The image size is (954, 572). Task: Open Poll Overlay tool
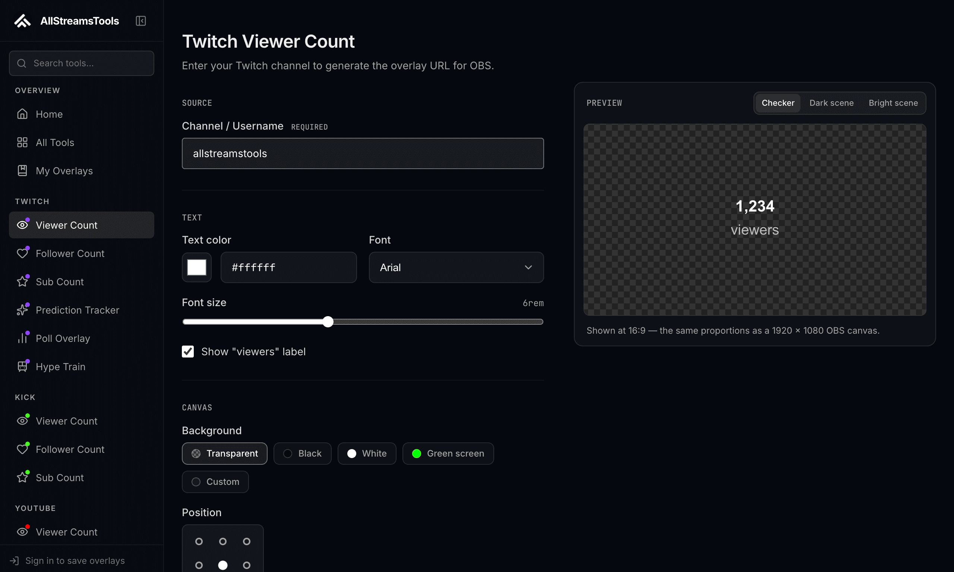click(x=81, y=338)
